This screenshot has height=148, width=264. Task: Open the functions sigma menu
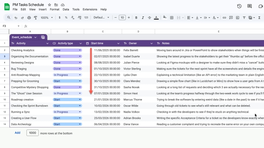point(259,17)
